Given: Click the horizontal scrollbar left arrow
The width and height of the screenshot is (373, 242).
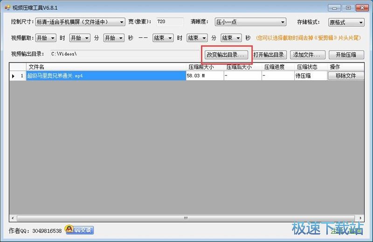Looking at the screenshot, I should point(13,218).
